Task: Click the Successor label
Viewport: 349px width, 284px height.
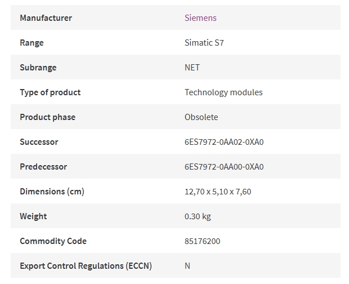Action: [x=39, y=142]
